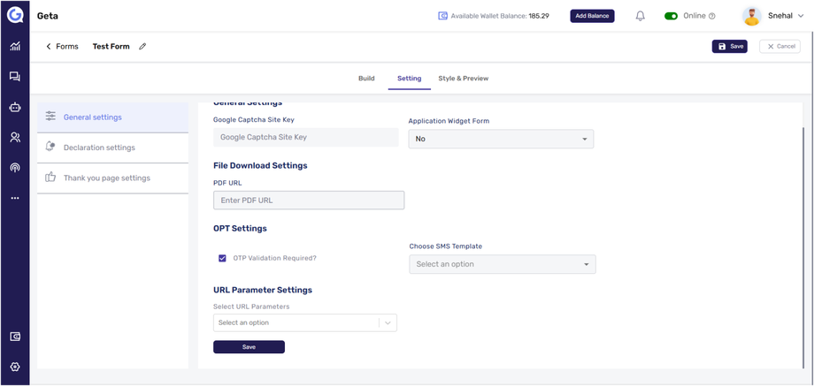Open Declaration settings in the side menu
814x386 pixels.
[99, 148]
